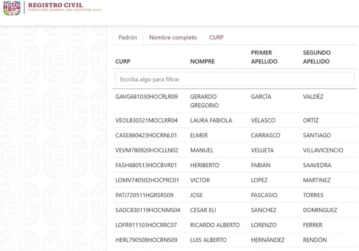Click the REGISTRO CIVIL header title

pos(55,5)
